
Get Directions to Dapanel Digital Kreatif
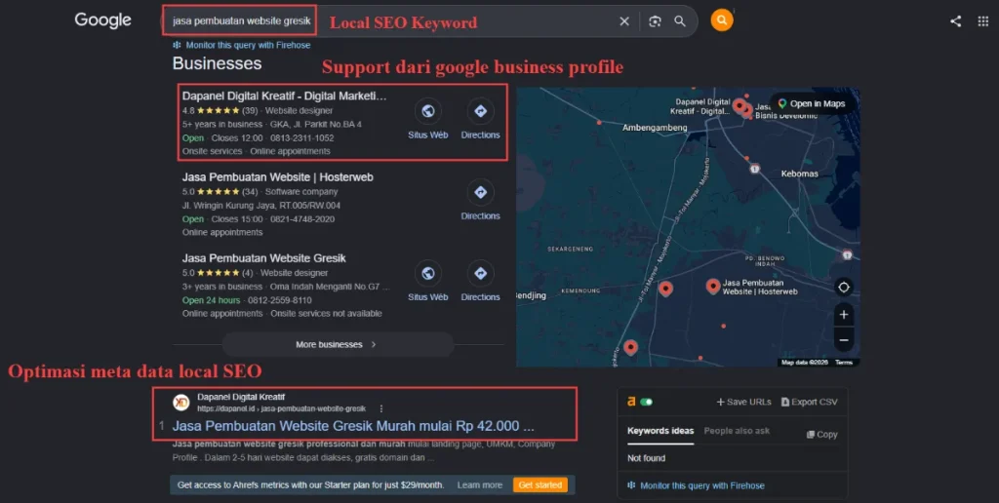coord(480,119)
